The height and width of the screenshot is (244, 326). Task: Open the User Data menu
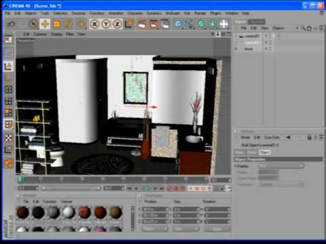point(272,138)
